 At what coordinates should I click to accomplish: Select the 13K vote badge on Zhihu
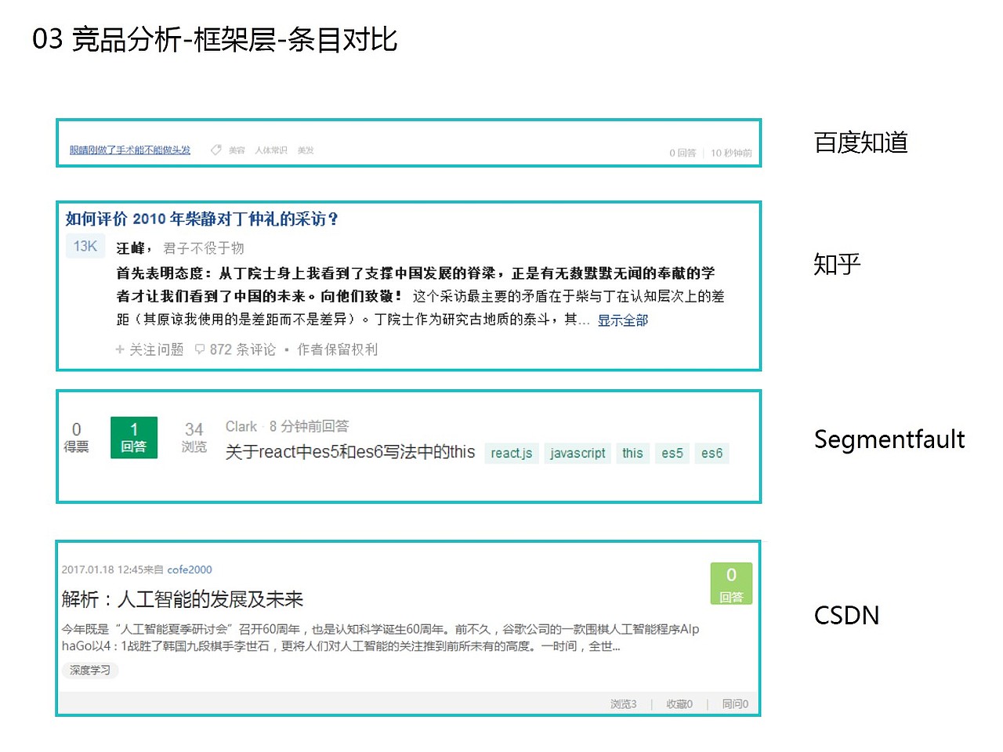pos(85,245)
